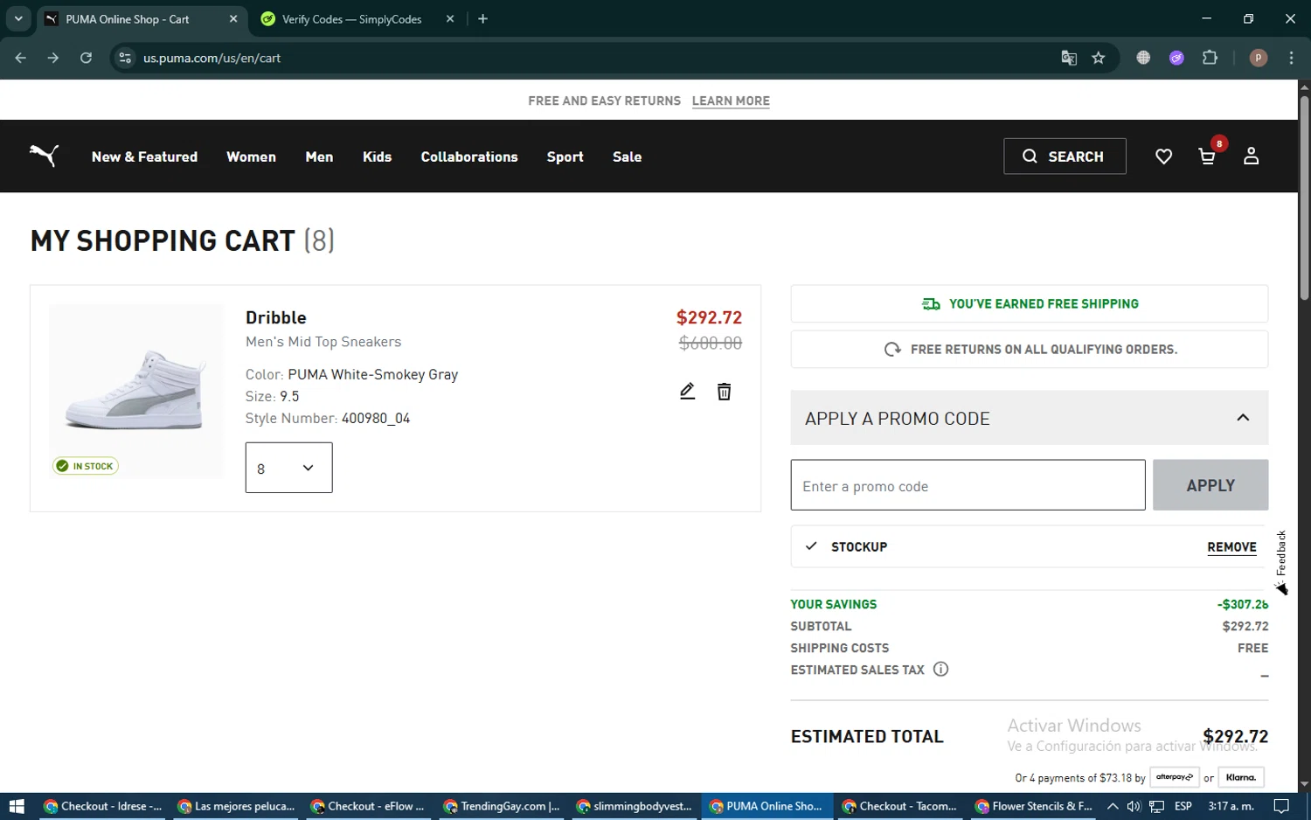The height and width of the screenshot is (820, 1311).
Task: Close the Verify Codes SimplyCodes tab
Action: (450, 18)
